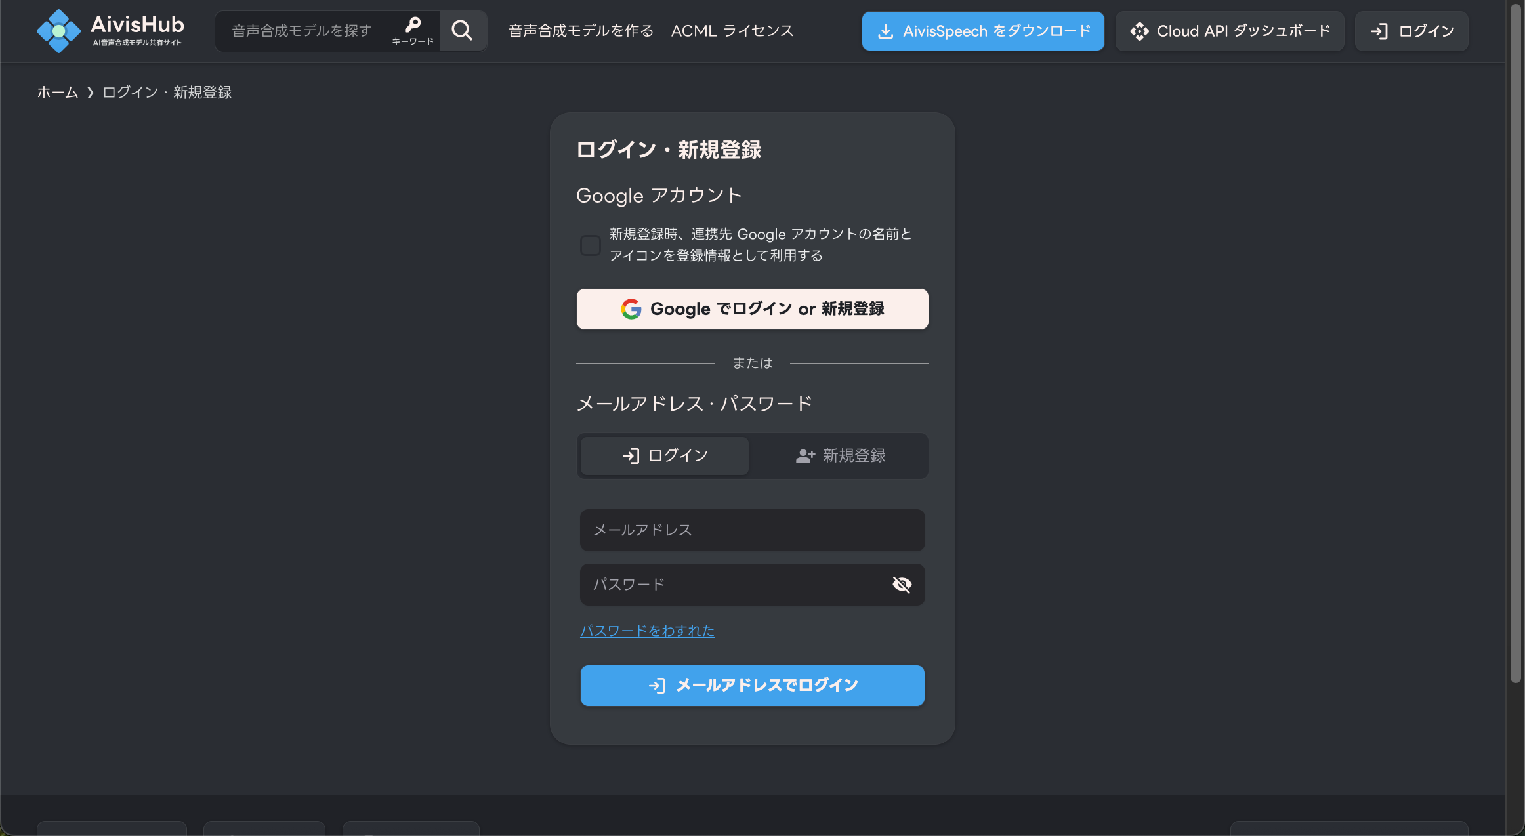Open the 音声合成モデルを作る menu item

coord(579,30)
